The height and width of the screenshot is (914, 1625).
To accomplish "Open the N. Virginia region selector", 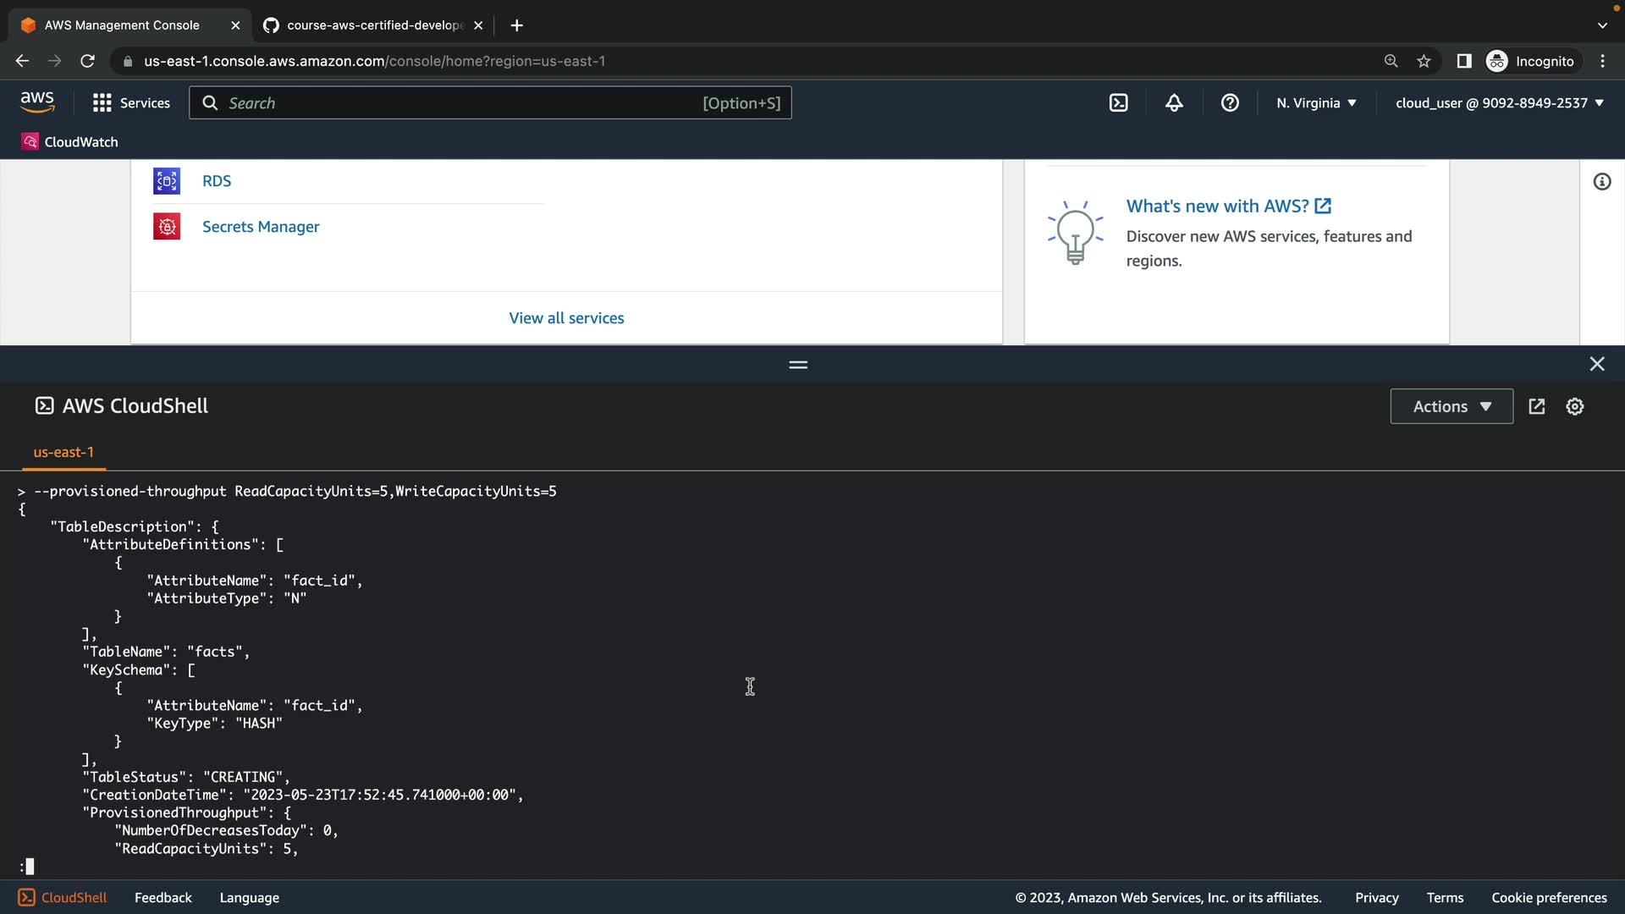I will (1316, 103).
